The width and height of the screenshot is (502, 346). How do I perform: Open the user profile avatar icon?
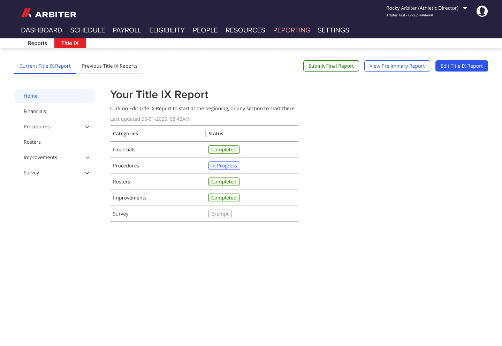(x=482, y=11)
